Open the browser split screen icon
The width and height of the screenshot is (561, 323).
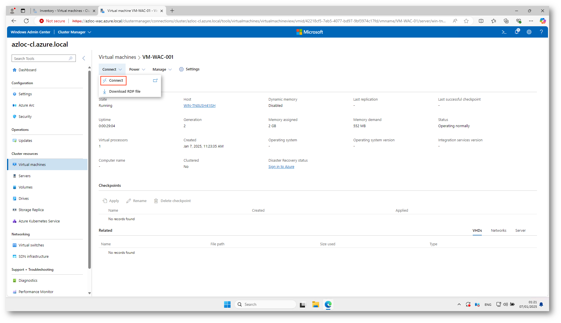click(481, 21)
